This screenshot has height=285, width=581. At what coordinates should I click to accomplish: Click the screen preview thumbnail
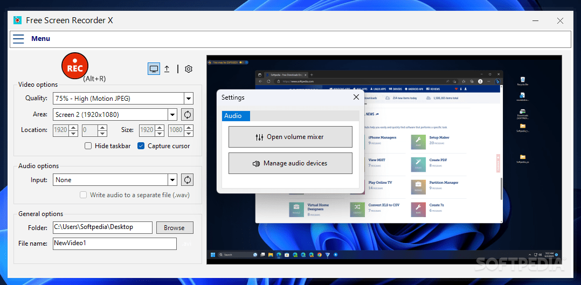(384, 159)
